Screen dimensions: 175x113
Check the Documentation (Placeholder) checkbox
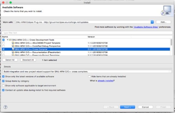[x=4, y=52]
